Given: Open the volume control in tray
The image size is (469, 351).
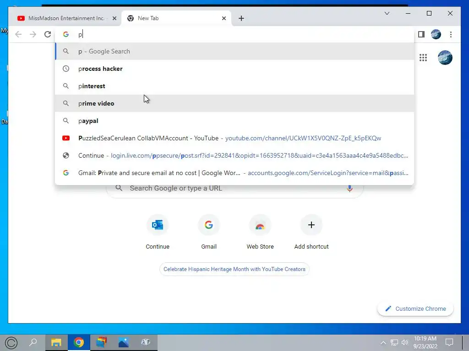Looking at the screenshot, I should pyautogui.click(x=405, y=342).
